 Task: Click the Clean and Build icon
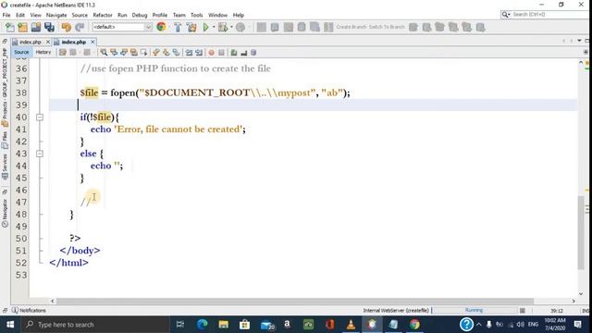191,27
